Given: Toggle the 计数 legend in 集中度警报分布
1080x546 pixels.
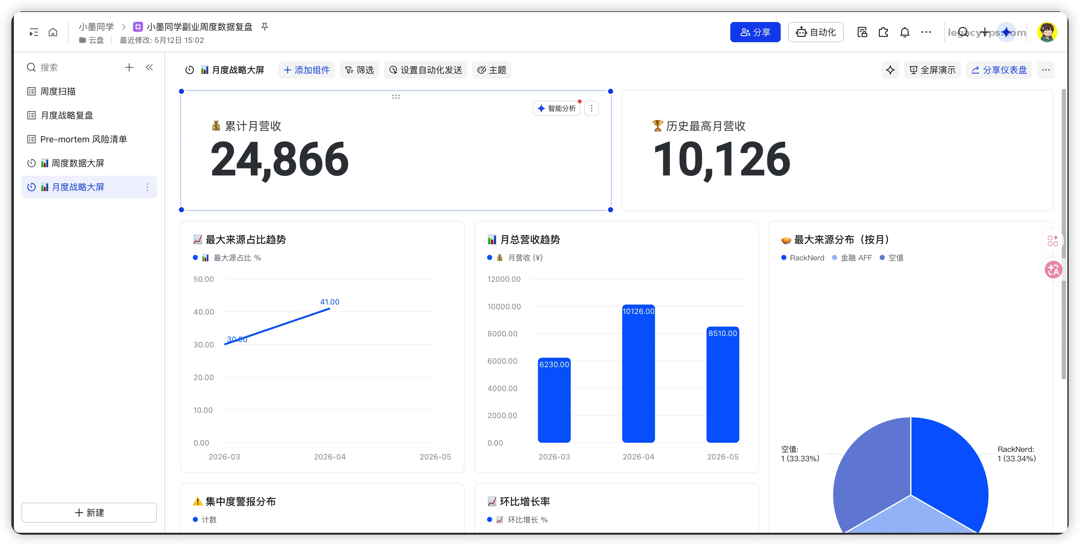Looking at the screenshot, I should (x=205, y=520).
